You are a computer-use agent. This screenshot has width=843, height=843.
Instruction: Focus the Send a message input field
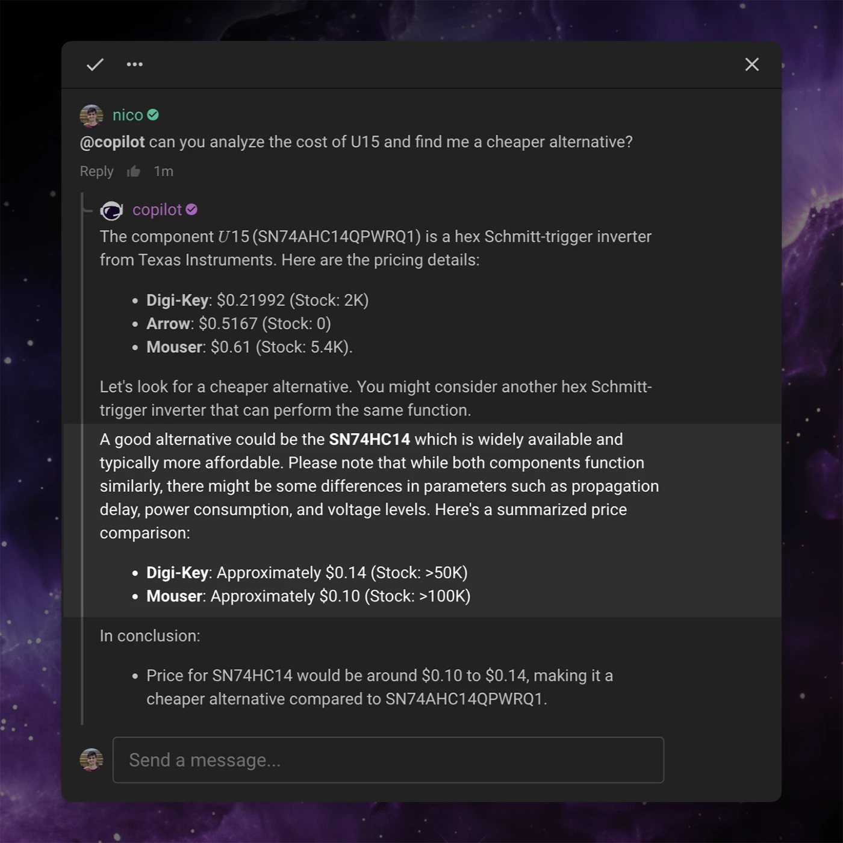coord(388,760)
